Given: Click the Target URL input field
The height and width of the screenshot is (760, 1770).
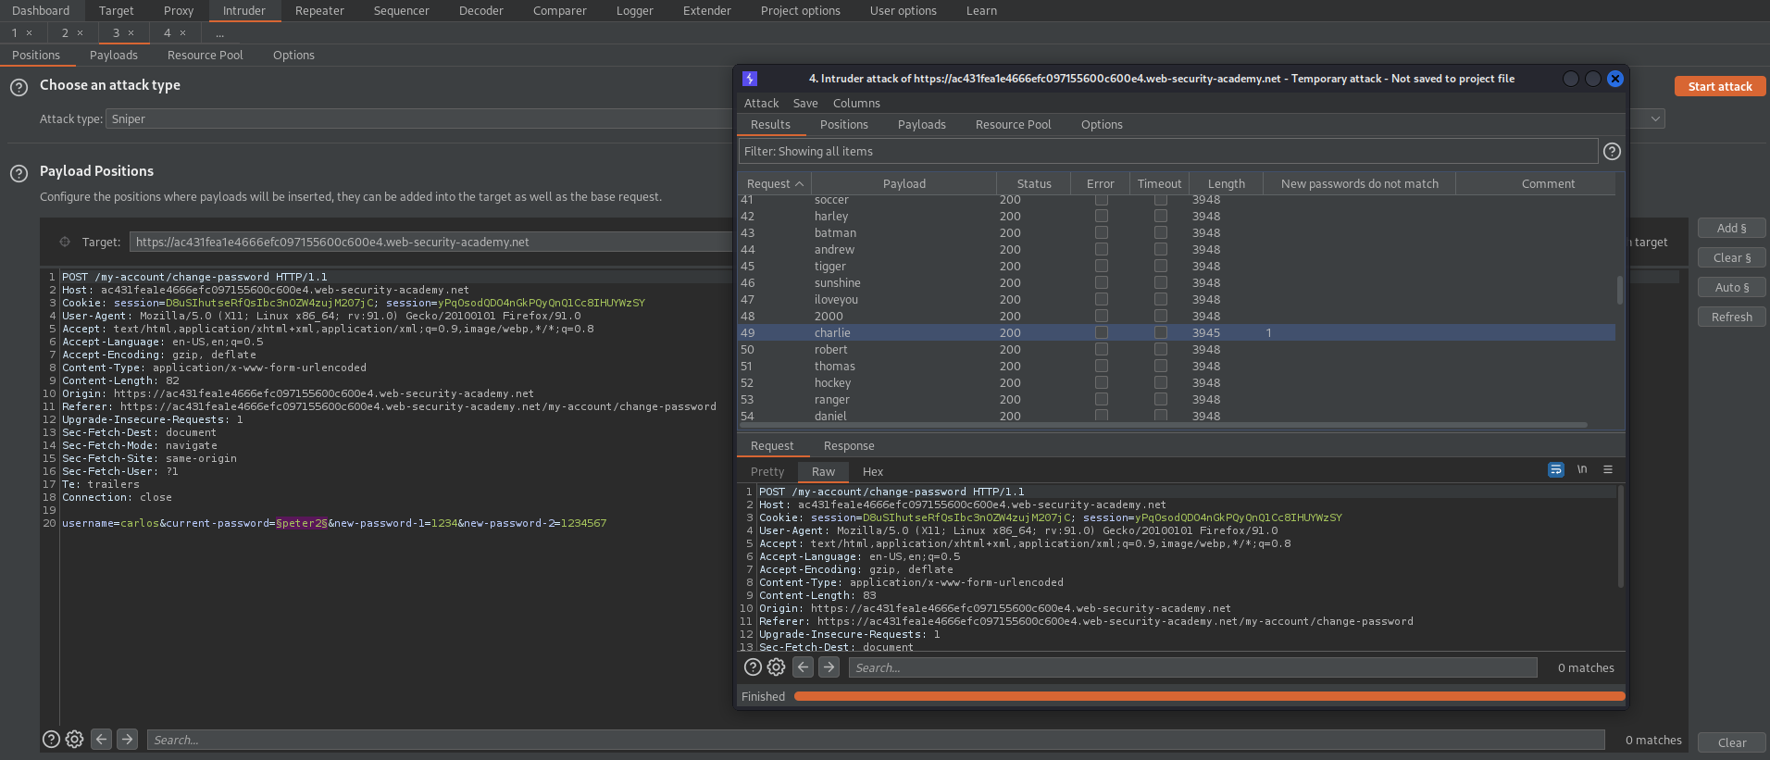Looking at the screenshot, I should click(x=431, y=242).
